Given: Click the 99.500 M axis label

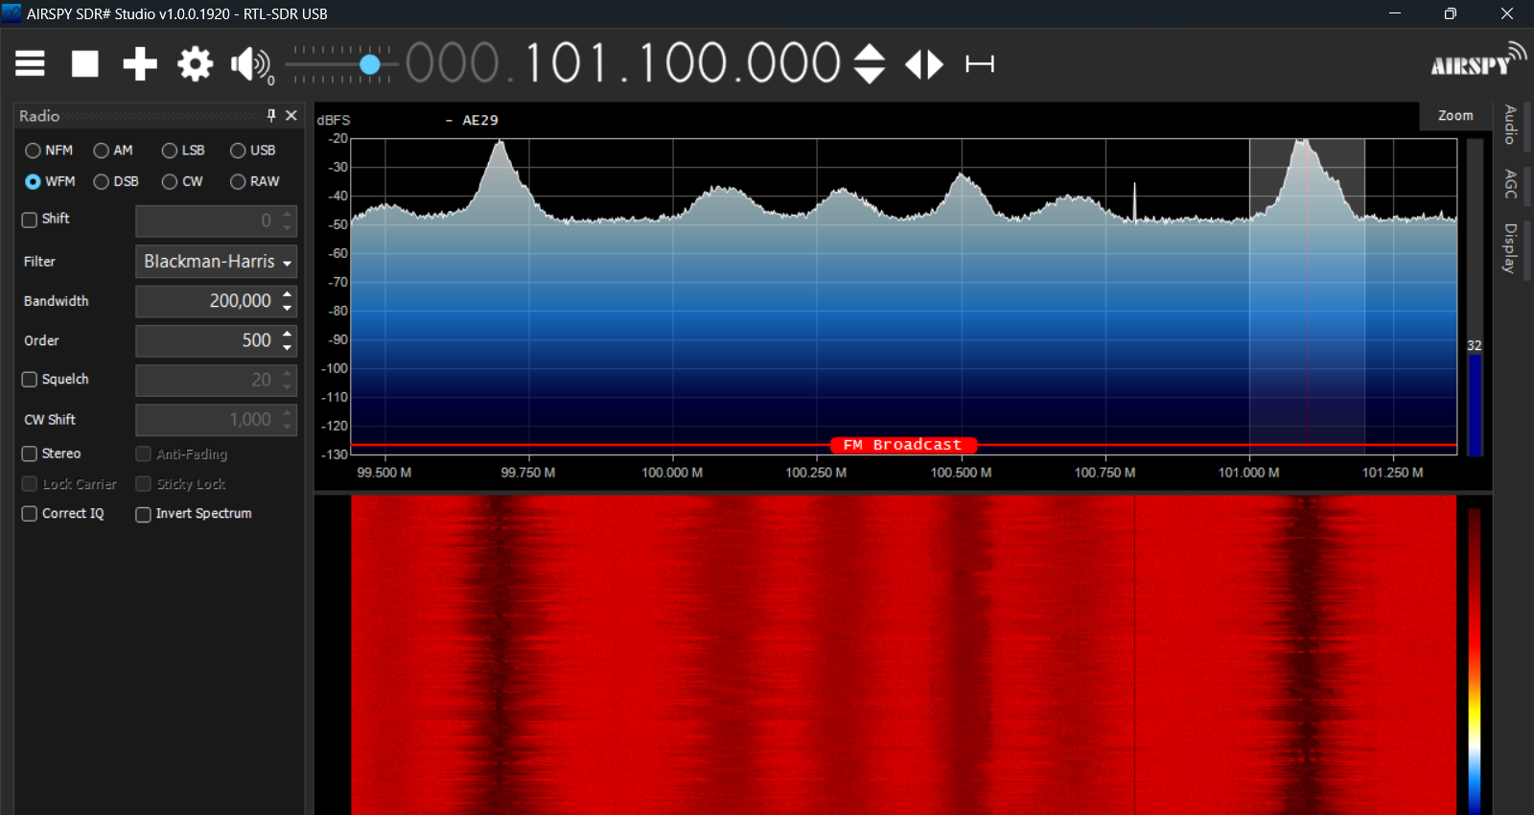Looking at the screenshot, I should [x=384, y=473].
